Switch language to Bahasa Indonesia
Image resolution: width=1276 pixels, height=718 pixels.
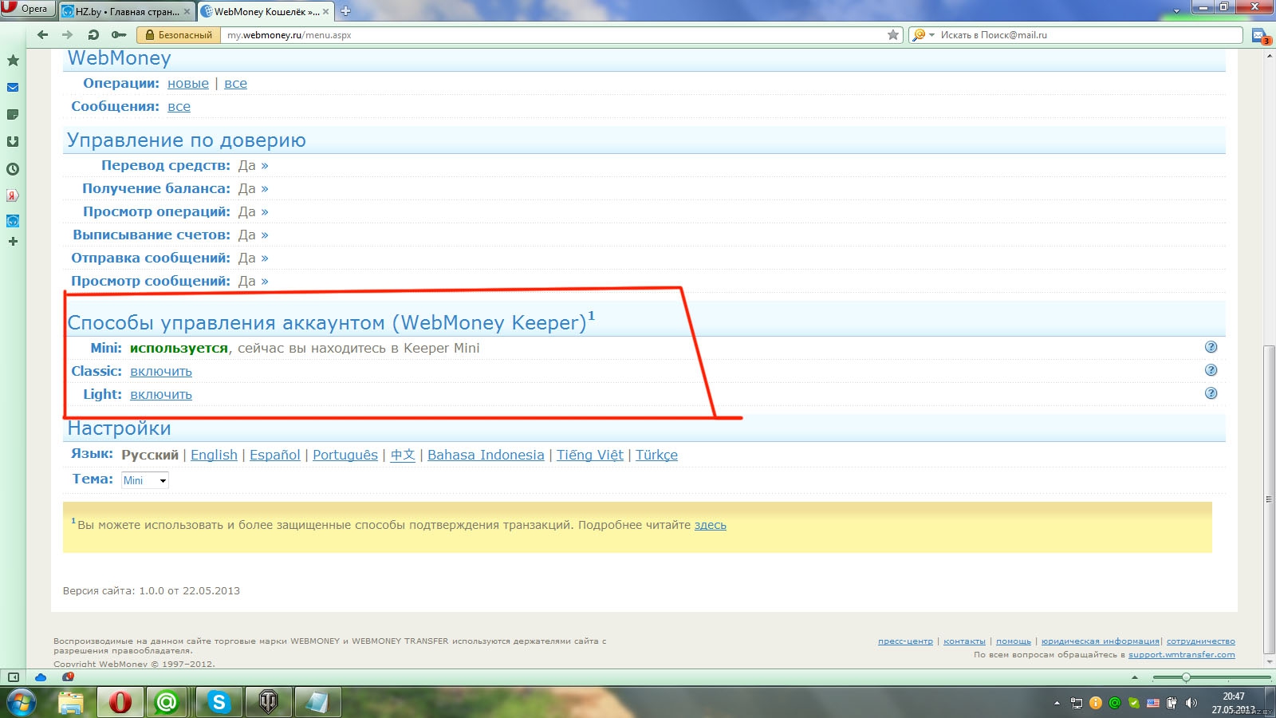pyautogui.click(x=486, y=455)
